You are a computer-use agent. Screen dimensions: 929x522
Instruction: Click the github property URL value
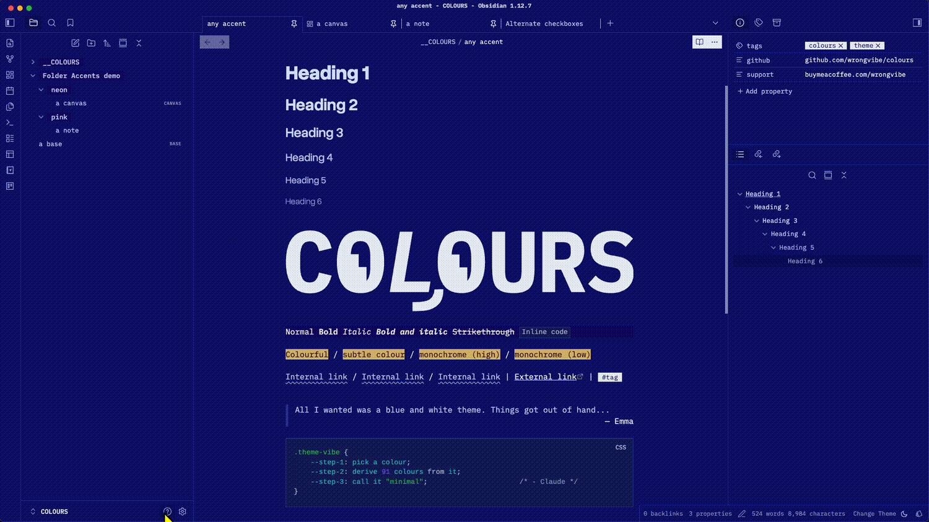859,60
